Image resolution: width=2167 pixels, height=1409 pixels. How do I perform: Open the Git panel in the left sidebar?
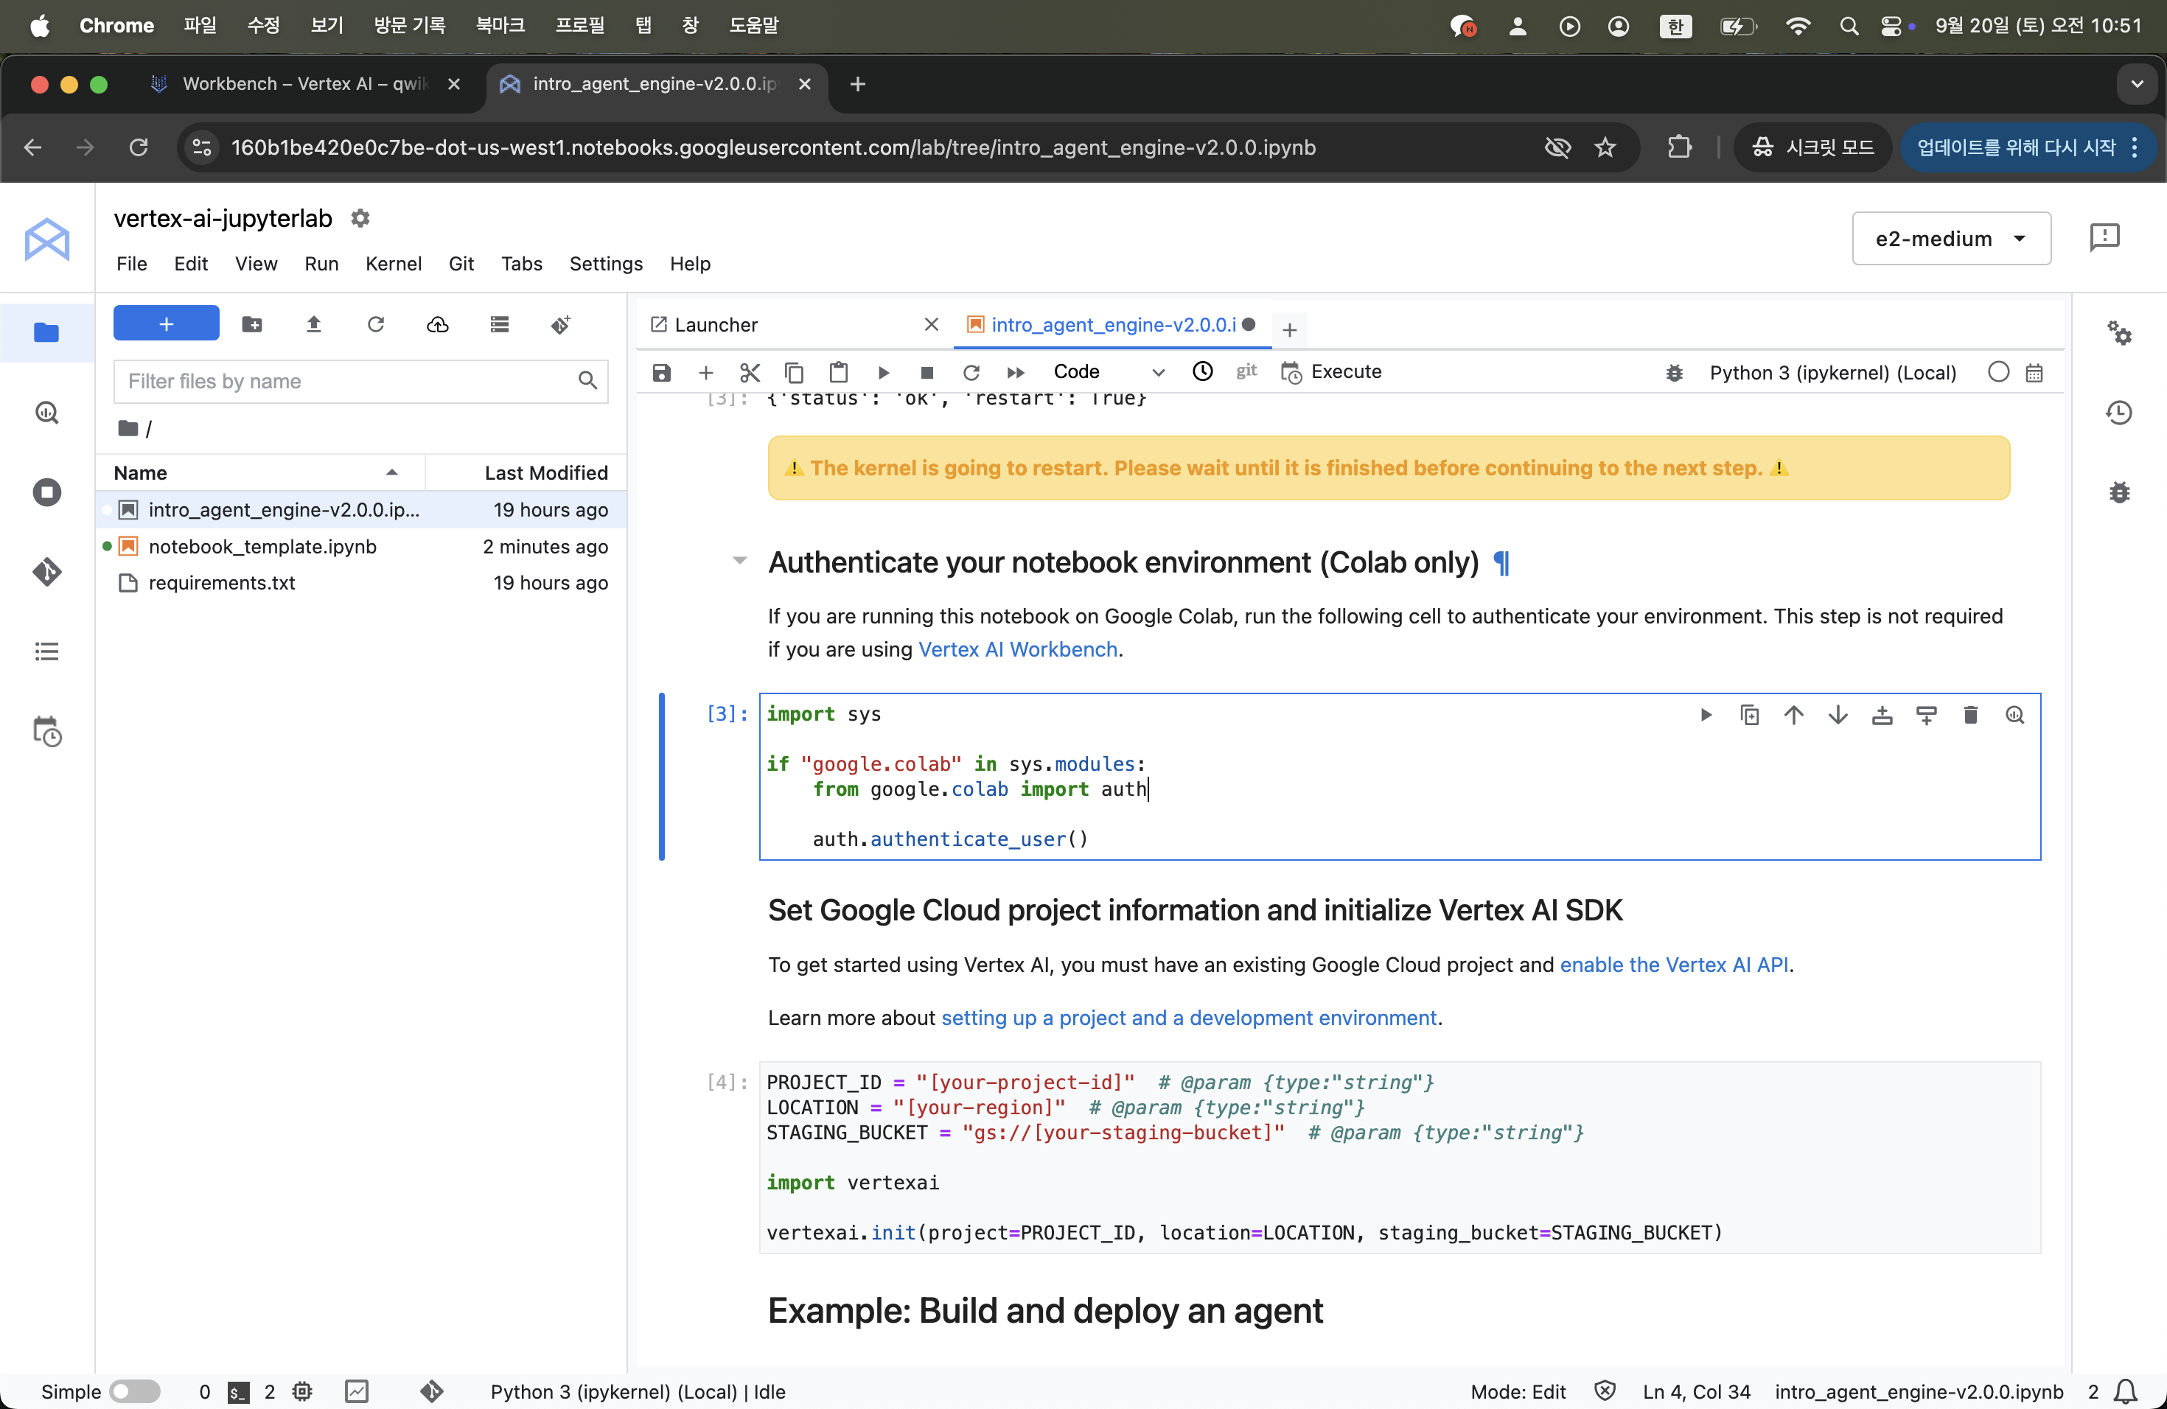click(x=46, y=572)
